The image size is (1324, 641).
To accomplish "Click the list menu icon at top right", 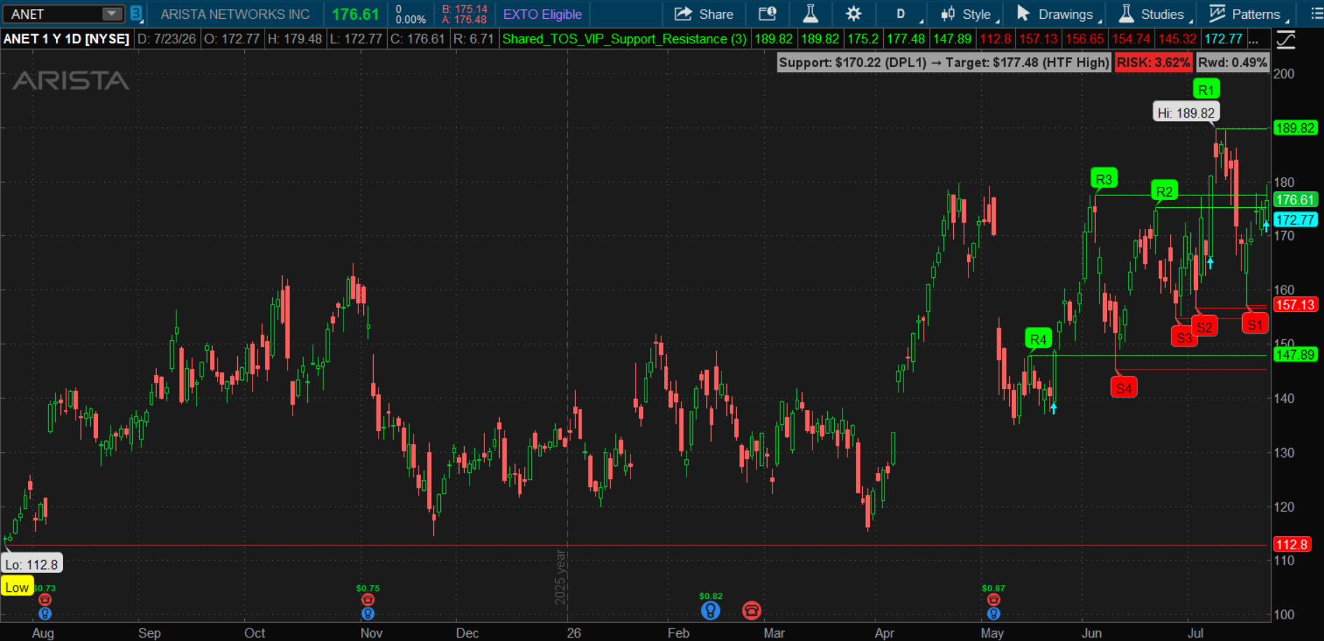I will pyautogui.click(x=1316, y=13).
